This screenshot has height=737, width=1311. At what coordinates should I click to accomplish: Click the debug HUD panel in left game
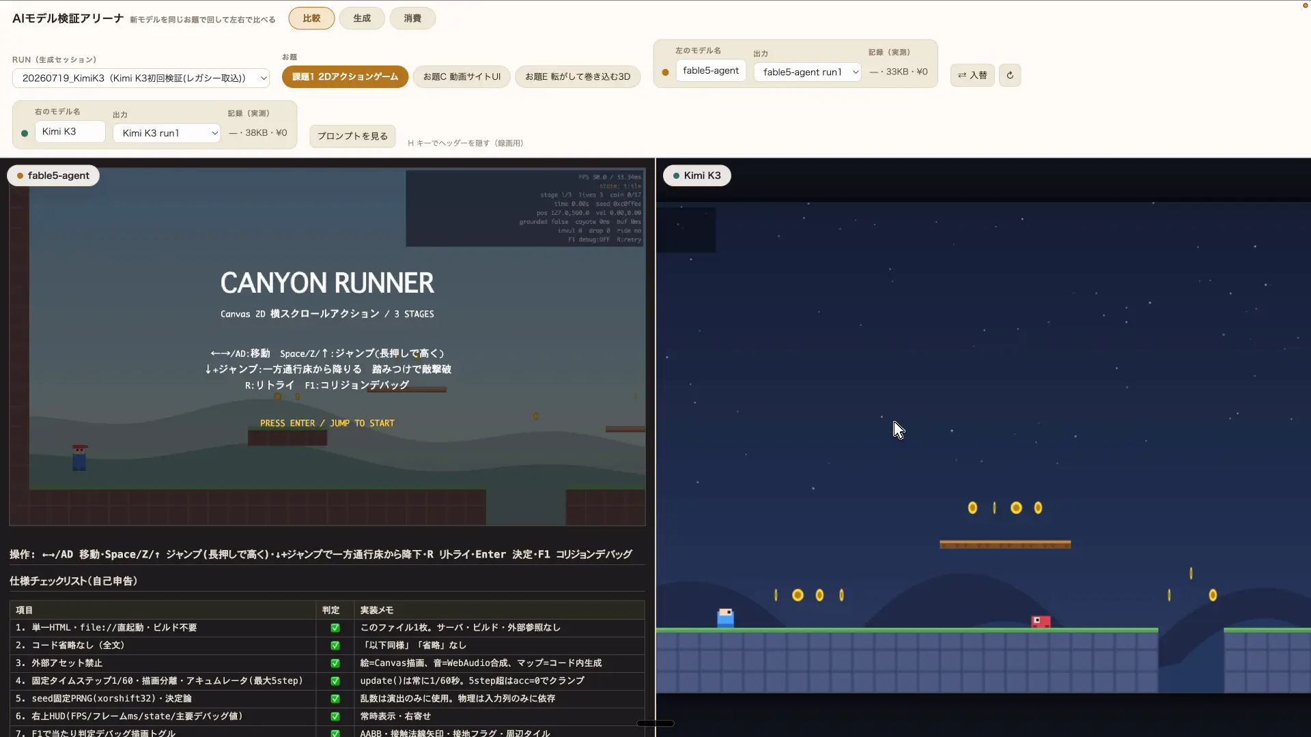[524, 208]
